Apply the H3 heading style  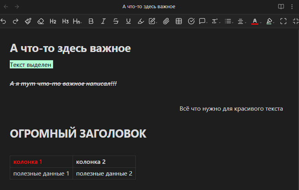tap(66, 21)
